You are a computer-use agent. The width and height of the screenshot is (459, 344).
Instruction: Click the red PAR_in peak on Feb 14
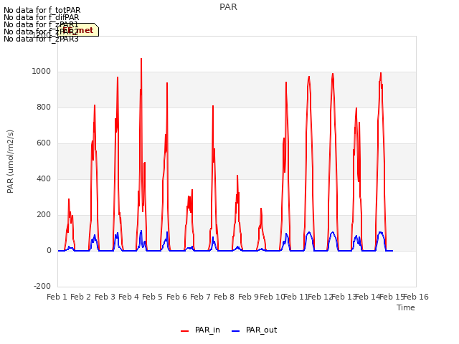click(381, 73)
